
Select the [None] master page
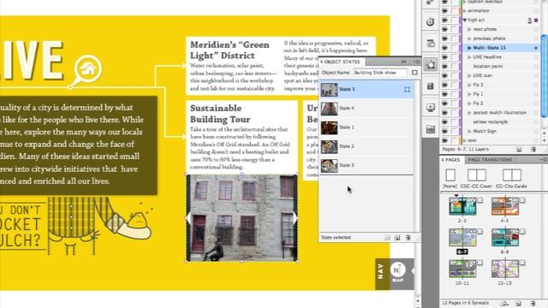tap(450, 175)
